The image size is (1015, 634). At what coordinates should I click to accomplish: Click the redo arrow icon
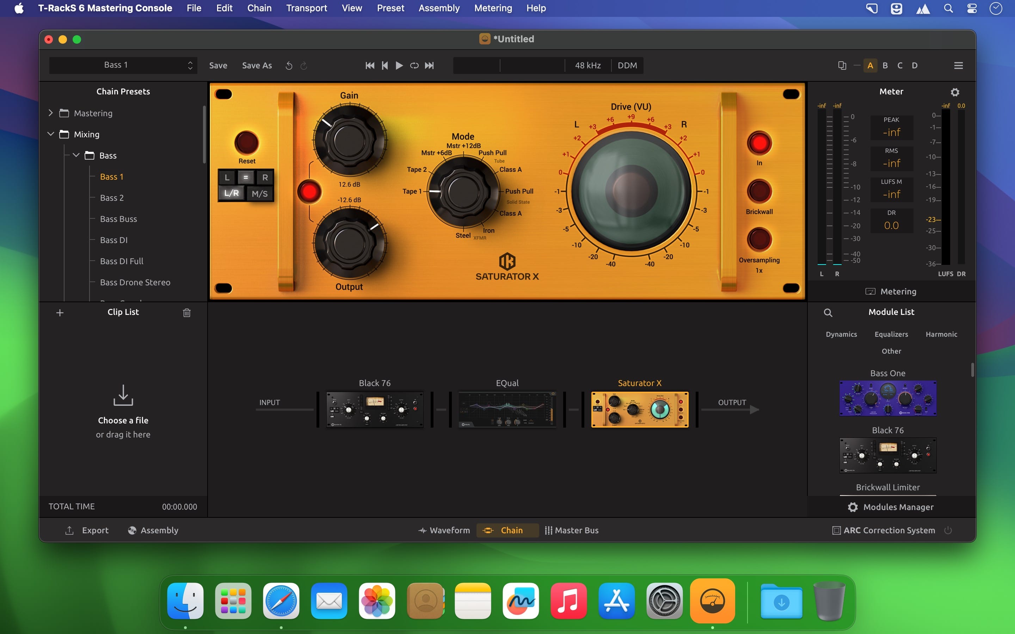pos(304,66)
